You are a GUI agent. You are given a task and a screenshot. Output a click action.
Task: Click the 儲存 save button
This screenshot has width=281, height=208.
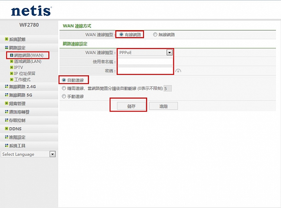tap(131, 106)
